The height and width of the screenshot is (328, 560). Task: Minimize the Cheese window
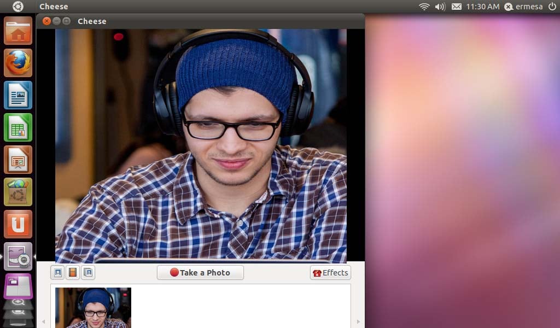pos(56,21)
